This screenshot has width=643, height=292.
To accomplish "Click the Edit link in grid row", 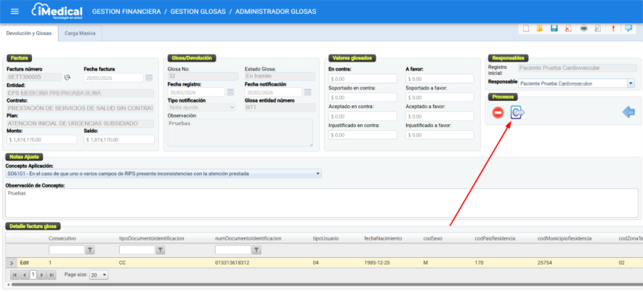I will (x=24, y=263).
